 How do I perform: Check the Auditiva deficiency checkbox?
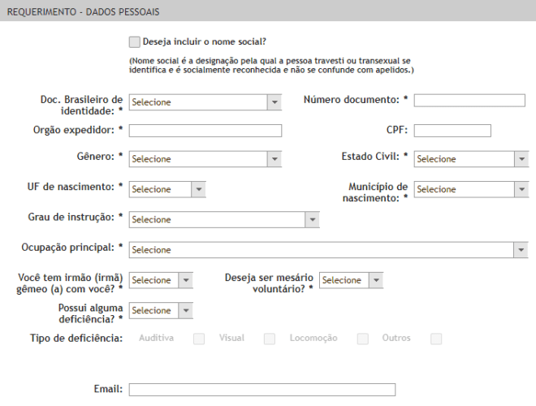click(x=199, y=339)
